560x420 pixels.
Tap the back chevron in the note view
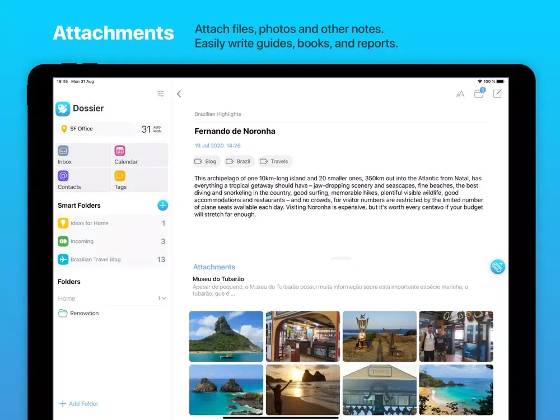coord(179,94)
